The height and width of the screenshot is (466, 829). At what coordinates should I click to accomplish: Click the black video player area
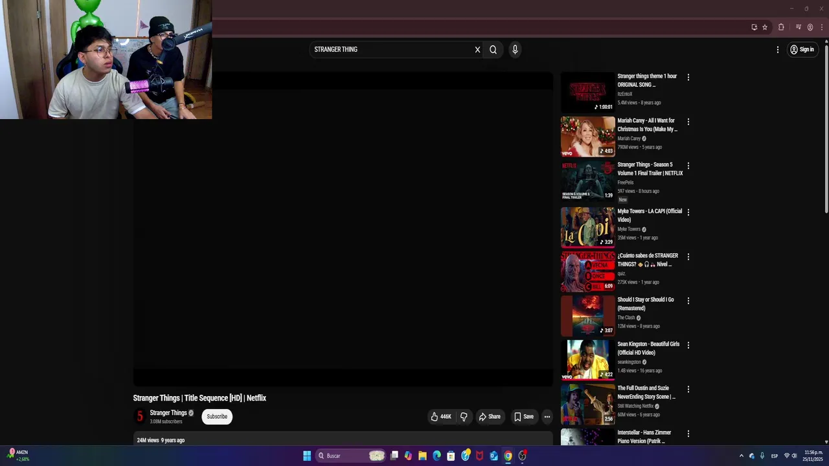343,230
